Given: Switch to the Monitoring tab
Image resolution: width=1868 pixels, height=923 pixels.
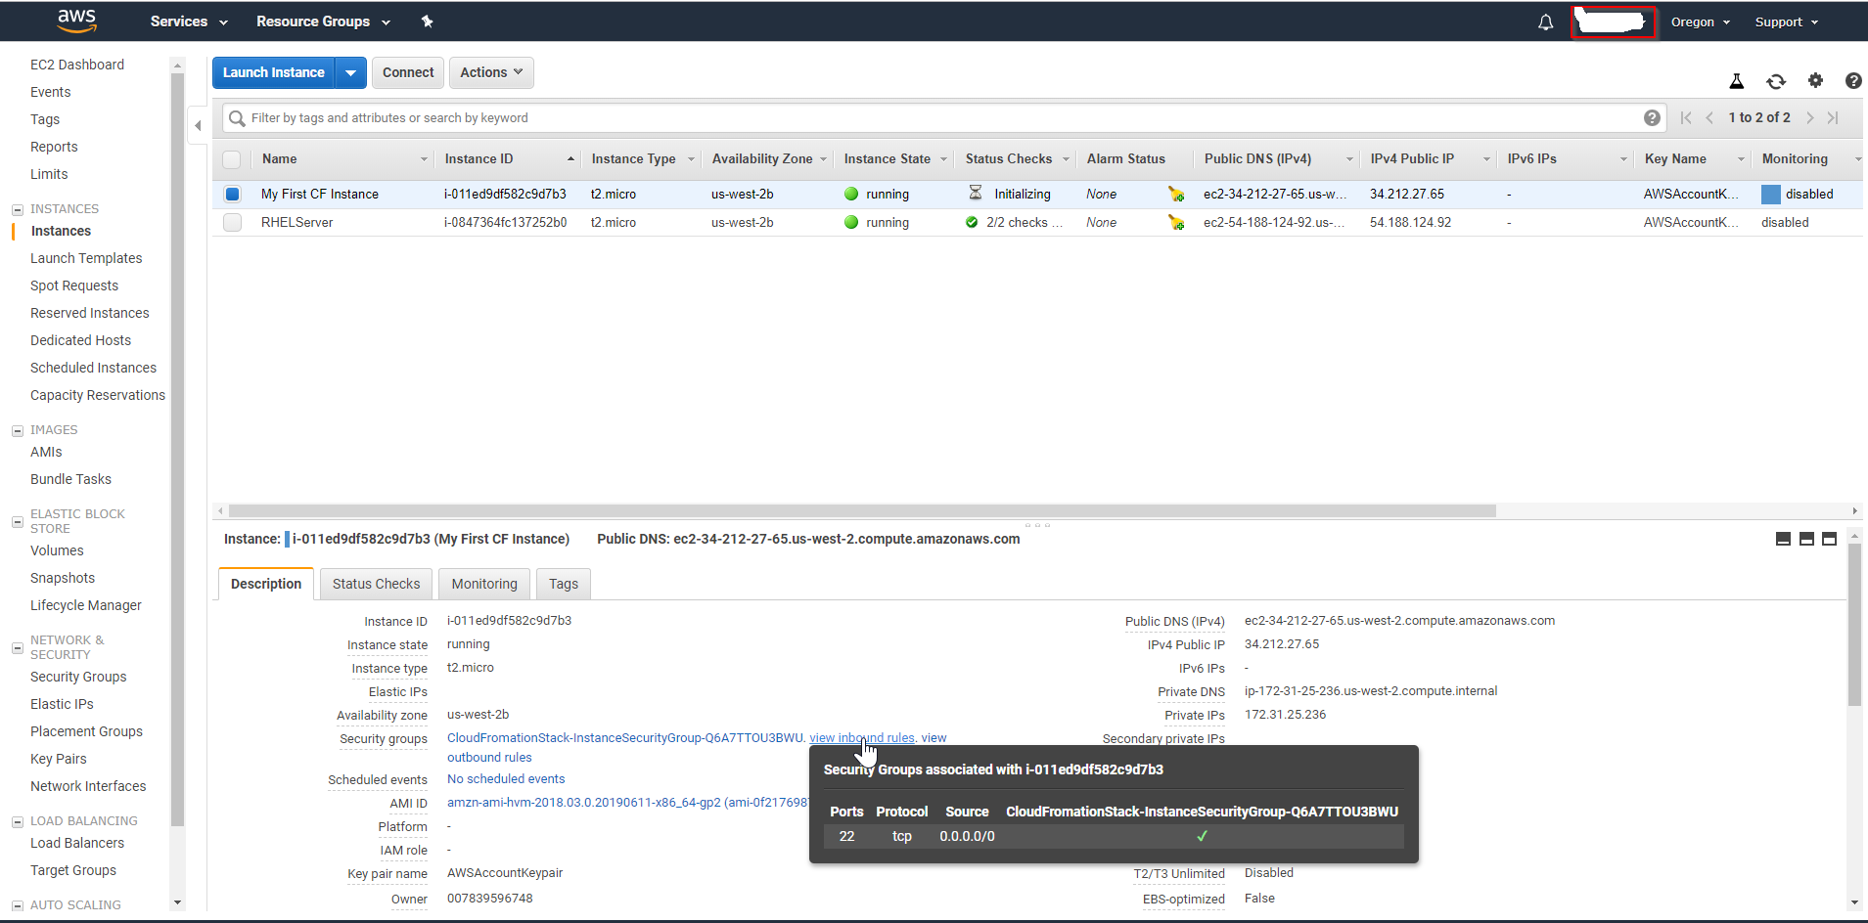Looking at the screenshot, I should [x=484, y=584].
